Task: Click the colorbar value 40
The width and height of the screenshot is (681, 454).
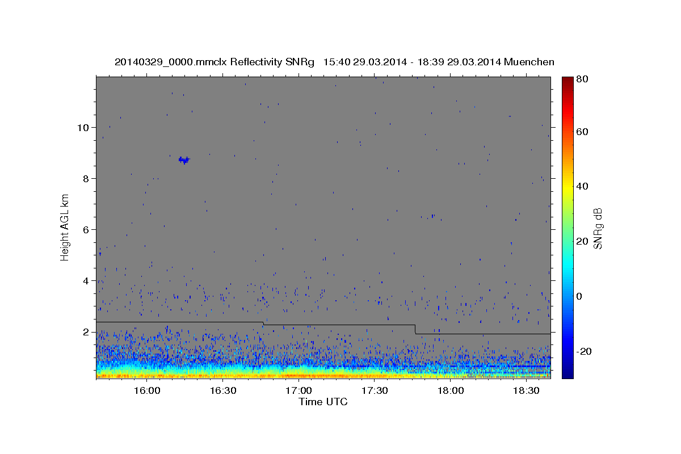Action: coord(583,186)
